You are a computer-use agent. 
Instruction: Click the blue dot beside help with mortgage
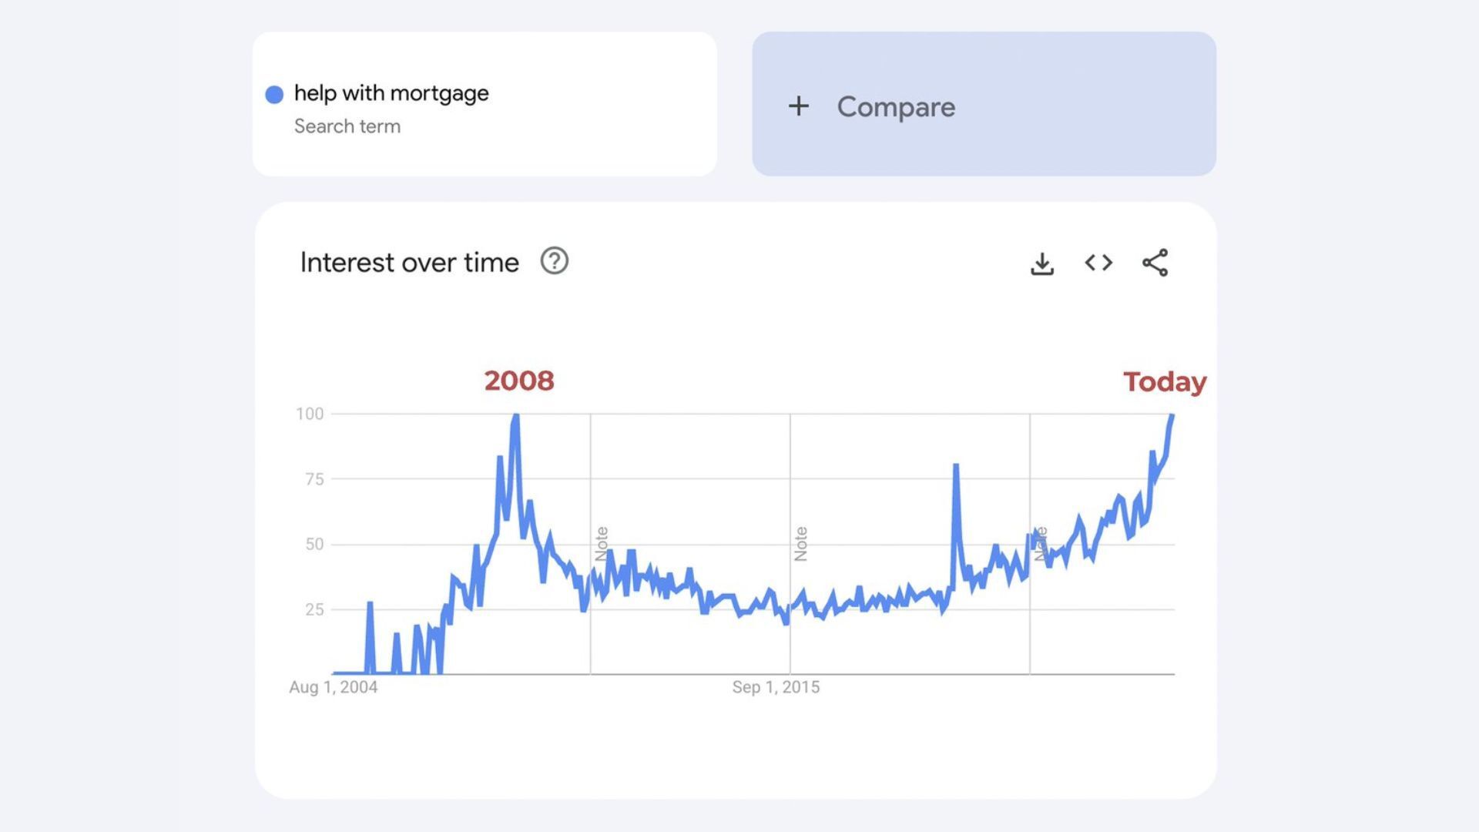point(274,94)
